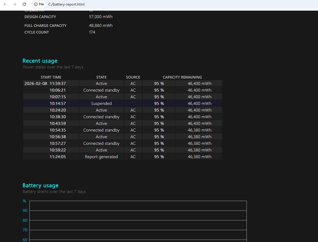Click the browser back arrow
The height and width of the screenshot is (242, 318).
(5, 4)
